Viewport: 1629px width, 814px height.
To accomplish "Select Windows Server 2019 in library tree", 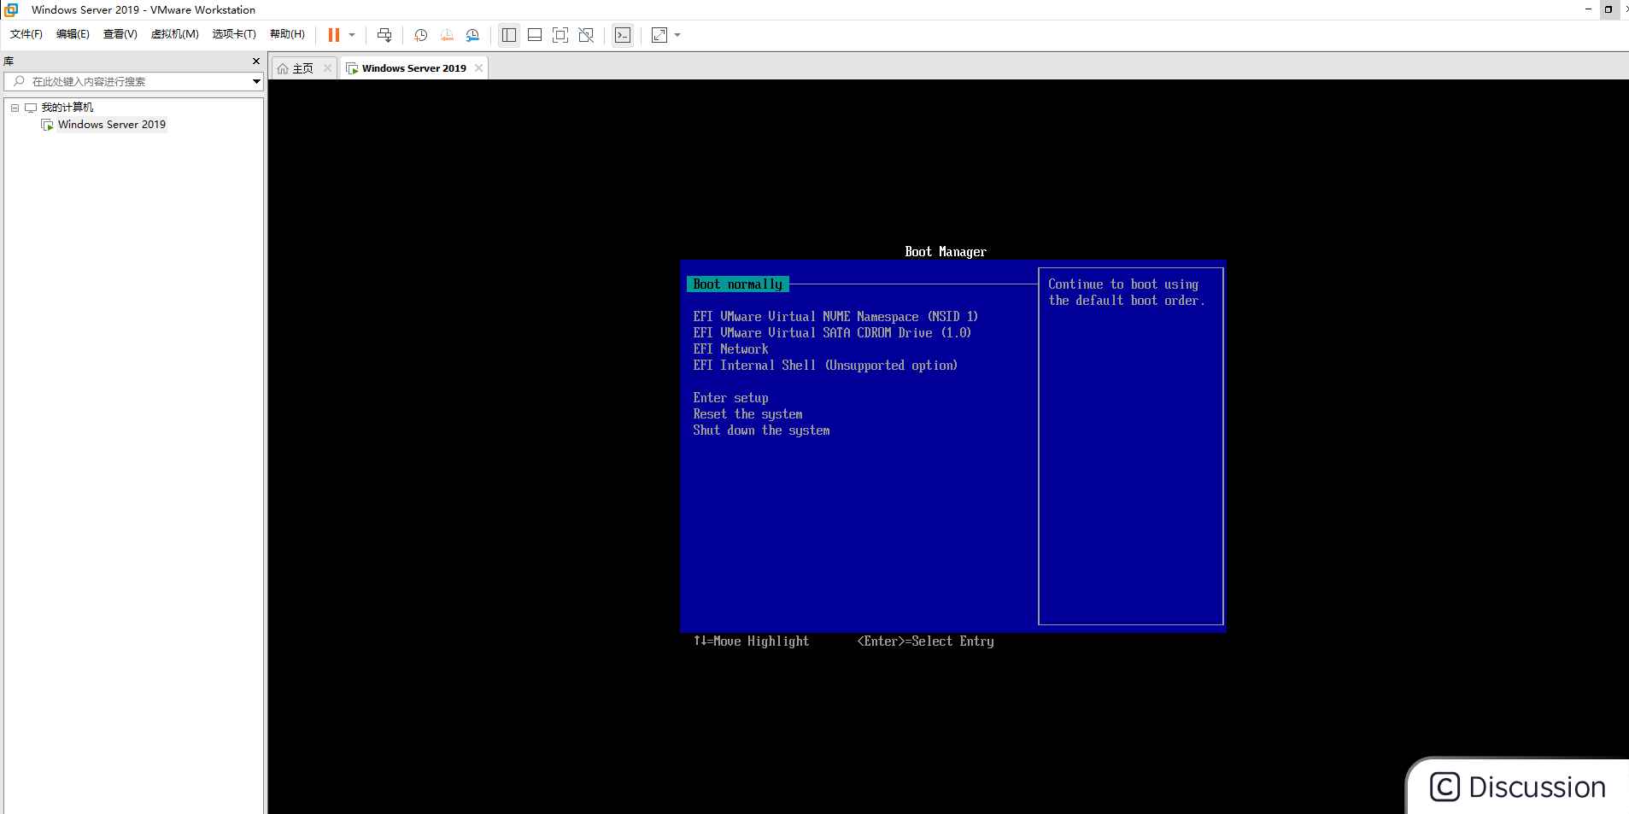I will pyautogui.click(x=111, y=124).
